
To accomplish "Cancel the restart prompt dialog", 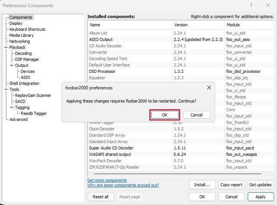I will pos(196,115).
